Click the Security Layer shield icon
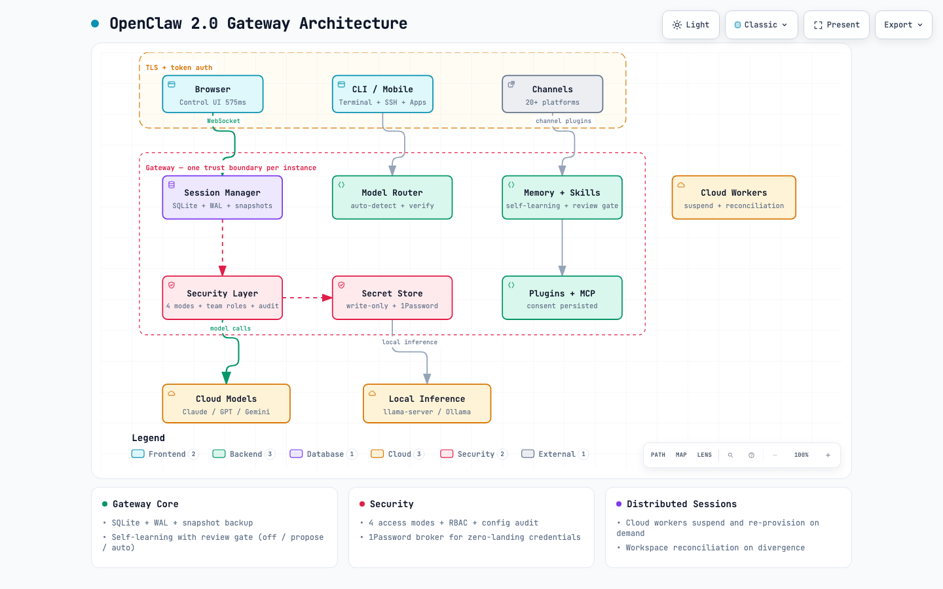 tap(172, 285)
